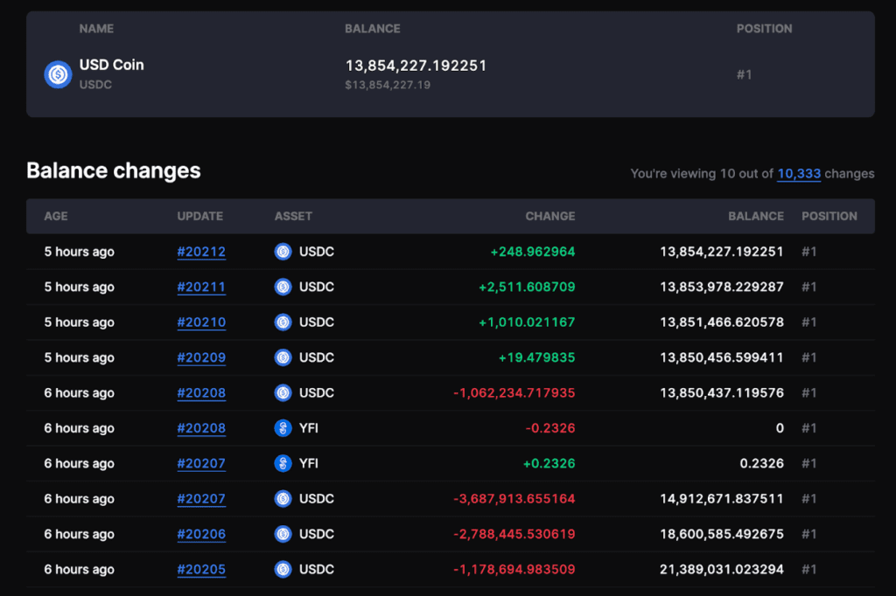The height and width of the screenshot is (596, 896).
Task: Click the USD Coin logo in the top card
Action: pyautogui.click(x=58, y=74)
